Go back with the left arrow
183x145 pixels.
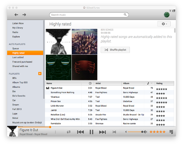[x=16, y=15]
